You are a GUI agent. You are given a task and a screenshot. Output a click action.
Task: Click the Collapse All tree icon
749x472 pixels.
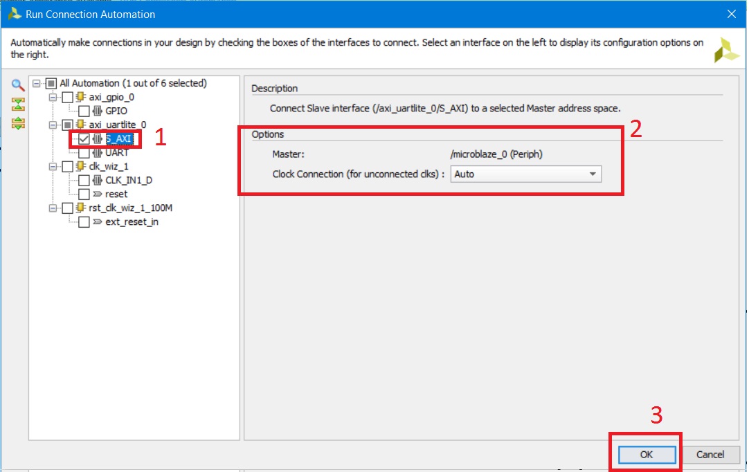18,105
